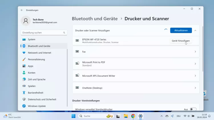Screen dimensions: 214x120
Task: Click the Datenschutz shield icon
Action: pyautogui.click(x=24, y=99)
